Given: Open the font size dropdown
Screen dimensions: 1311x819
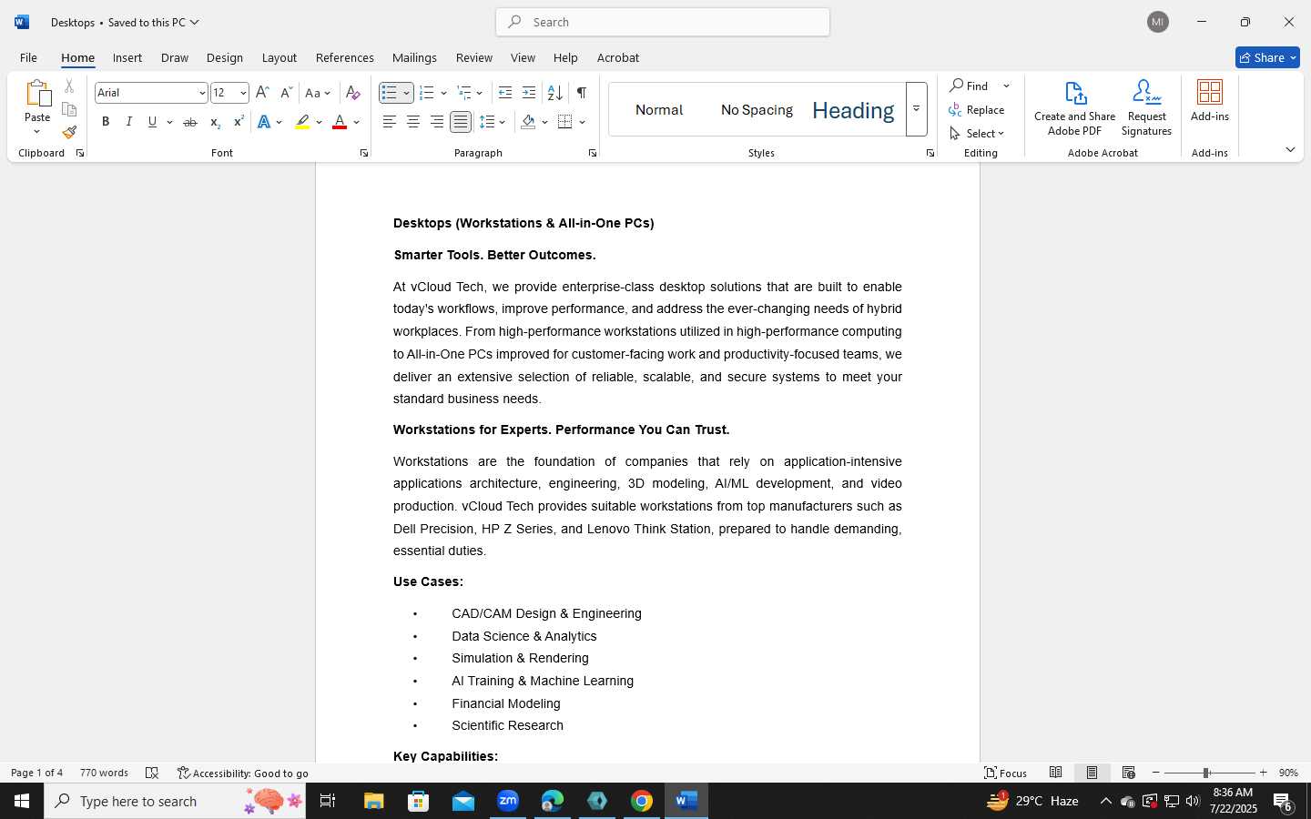Looking at the screenshot, I should [243, 93].
